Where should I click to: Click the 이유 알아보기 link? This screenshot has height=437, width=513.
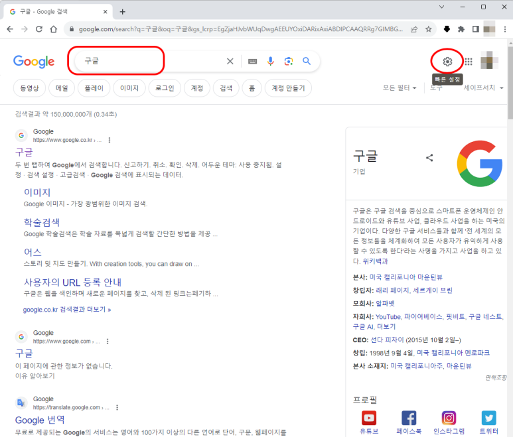(35, 376)
